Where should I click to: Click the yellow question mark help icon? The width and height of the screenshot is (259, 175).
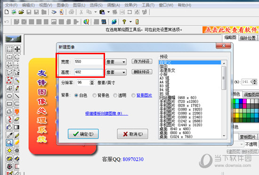(124, 22)
